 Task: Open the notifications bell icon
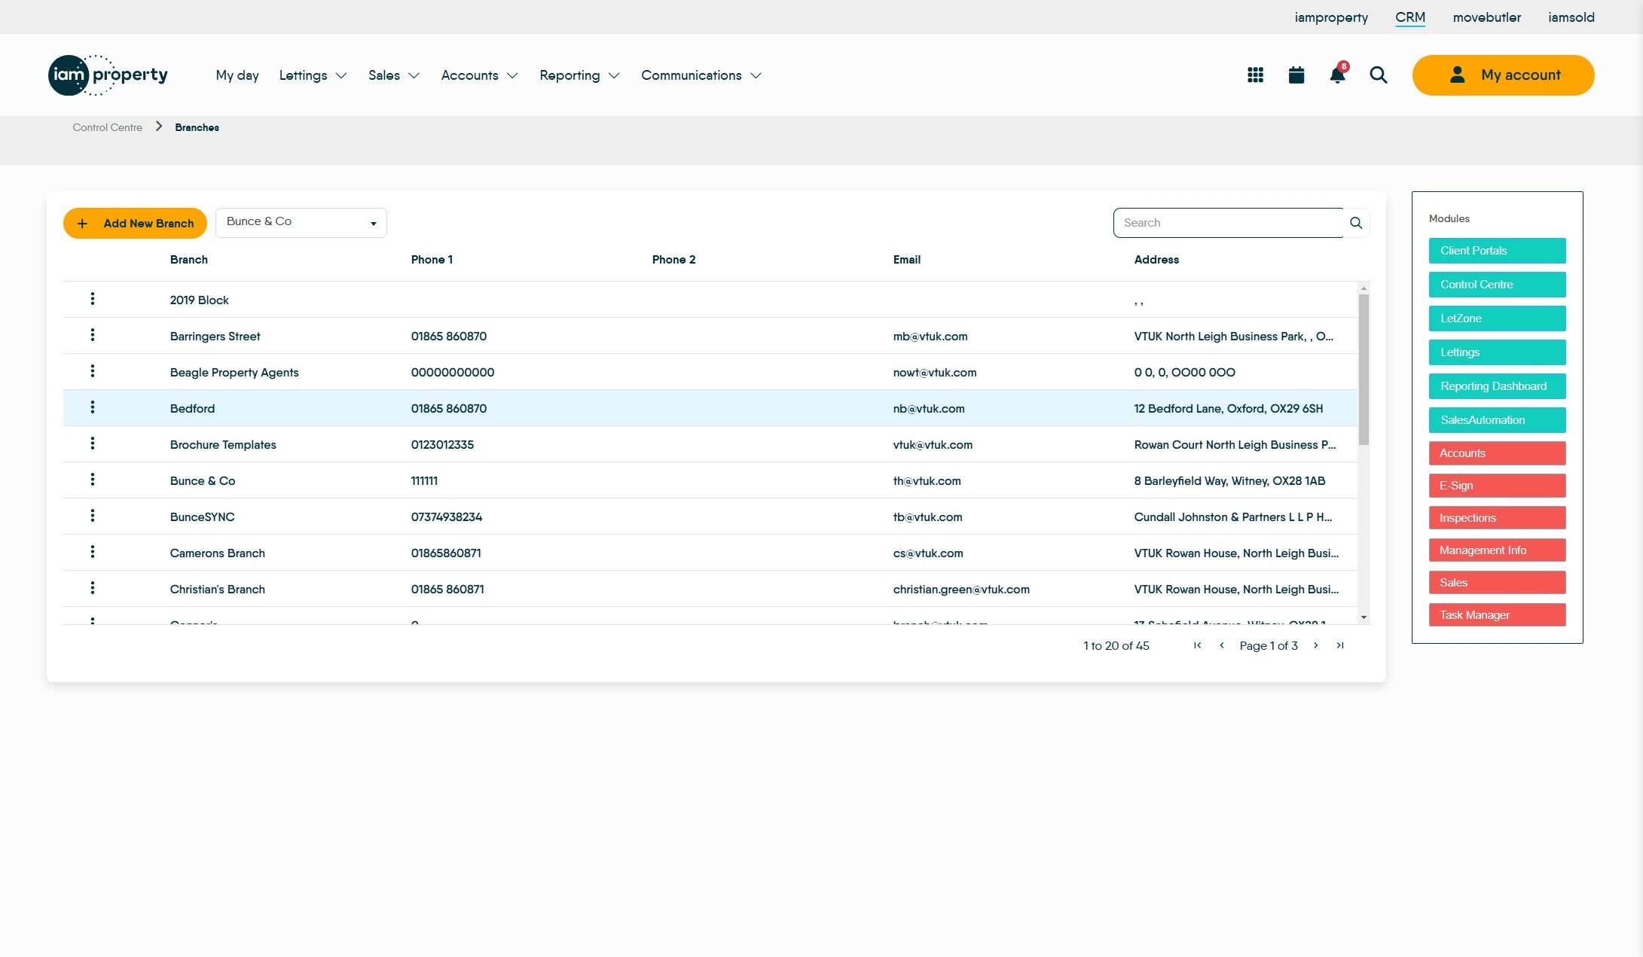1337,75
